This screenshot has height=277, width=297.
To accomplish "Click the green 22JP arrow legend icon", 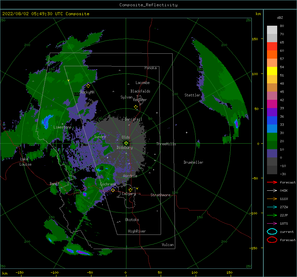I will tap(272, 215).
